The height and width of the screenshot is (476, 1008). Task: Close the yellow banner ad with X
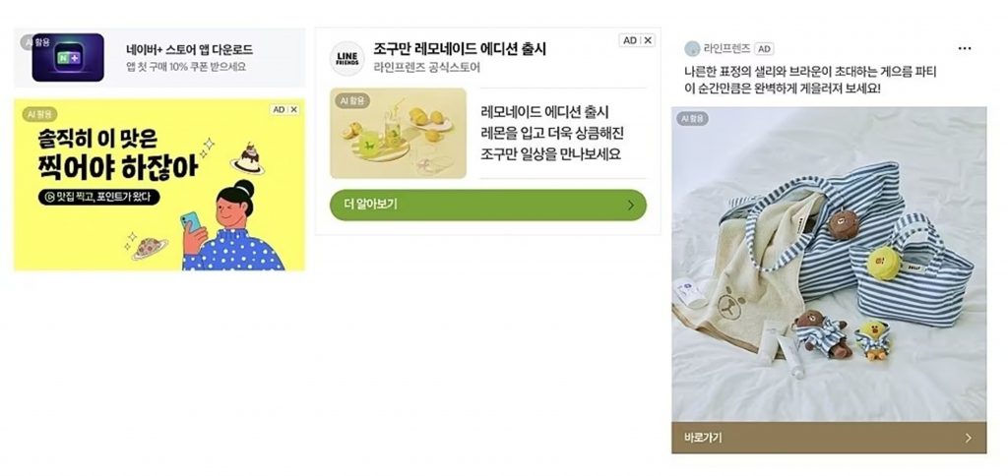293,110
